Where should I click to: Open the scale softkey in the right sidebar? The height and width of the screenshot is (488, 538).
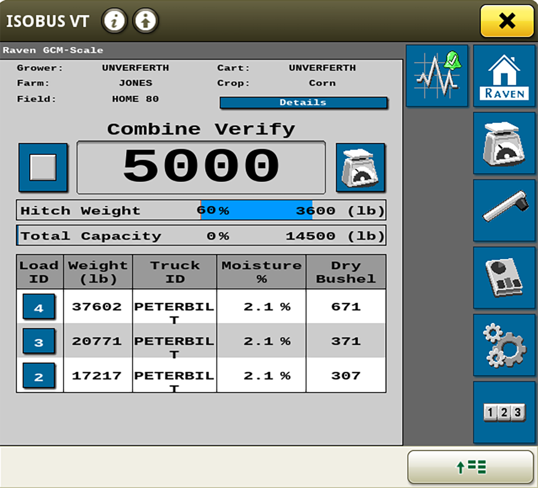(x=504, y=143)
